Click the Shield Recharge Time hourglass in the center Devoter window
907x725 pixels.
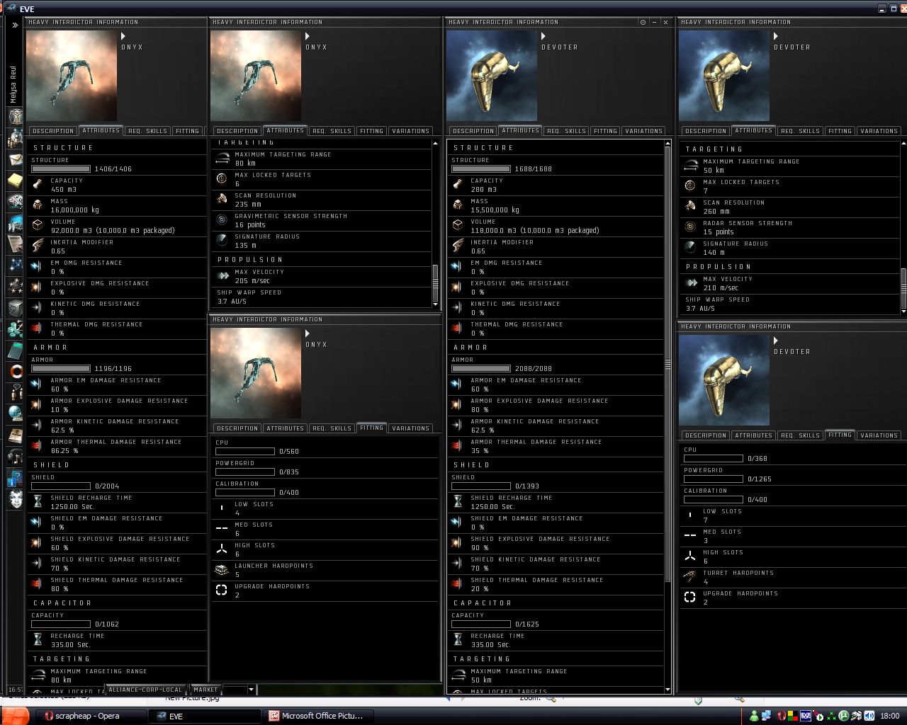click(x=458, y=502)
